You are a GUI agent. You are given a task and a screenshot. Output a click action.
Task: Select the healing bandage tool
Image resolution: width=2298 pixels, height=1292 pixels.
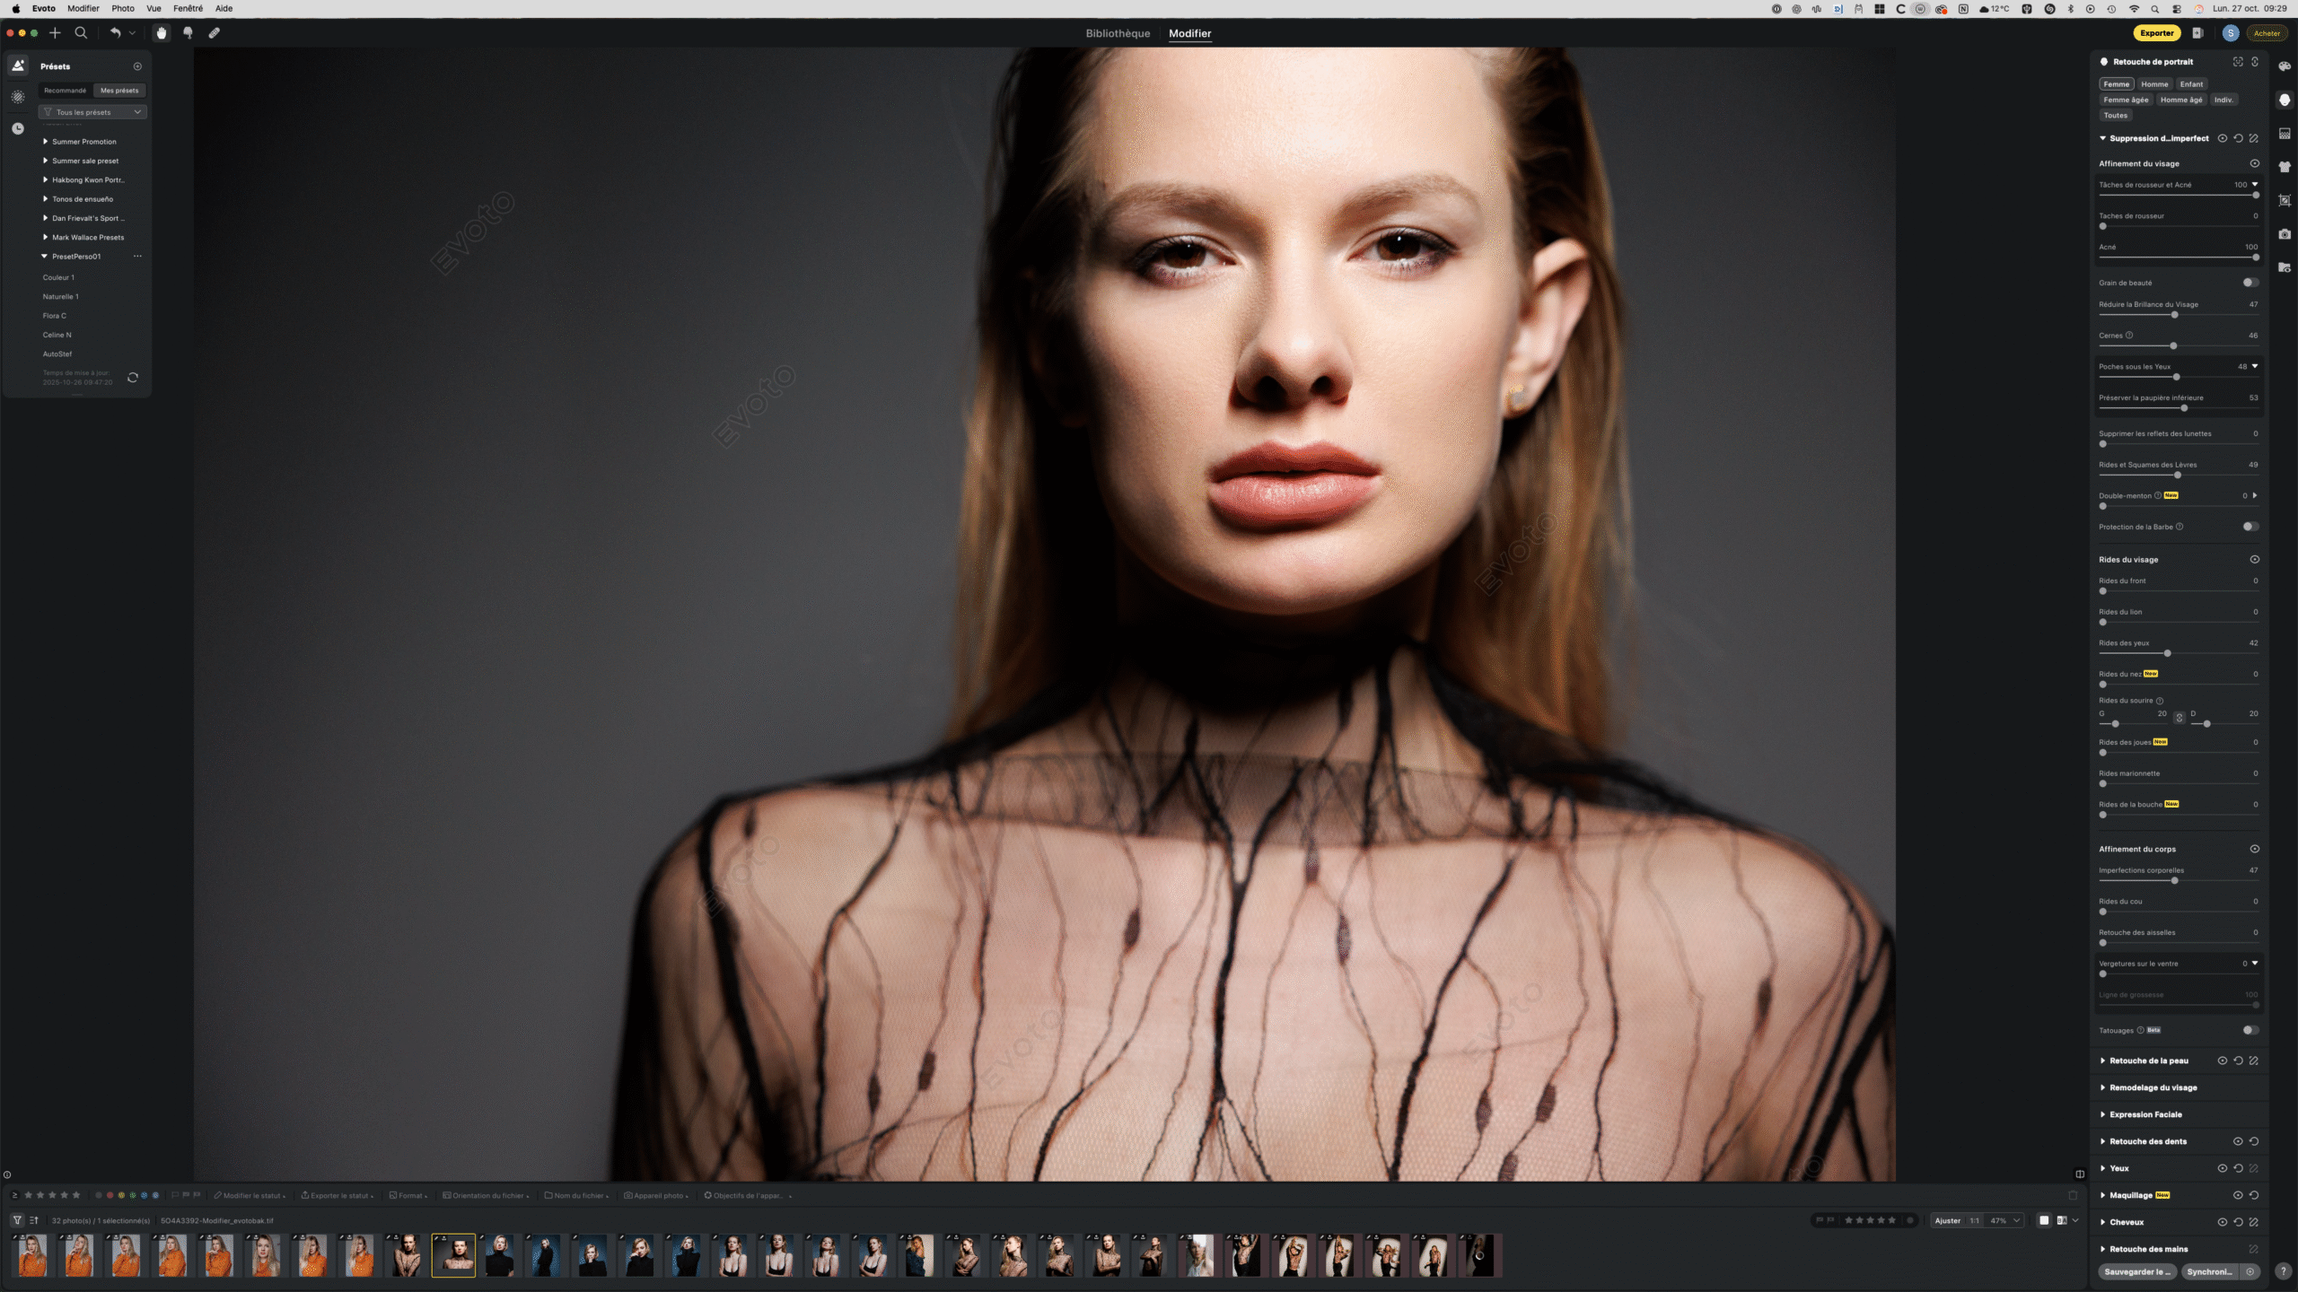(x=215, y=33)
